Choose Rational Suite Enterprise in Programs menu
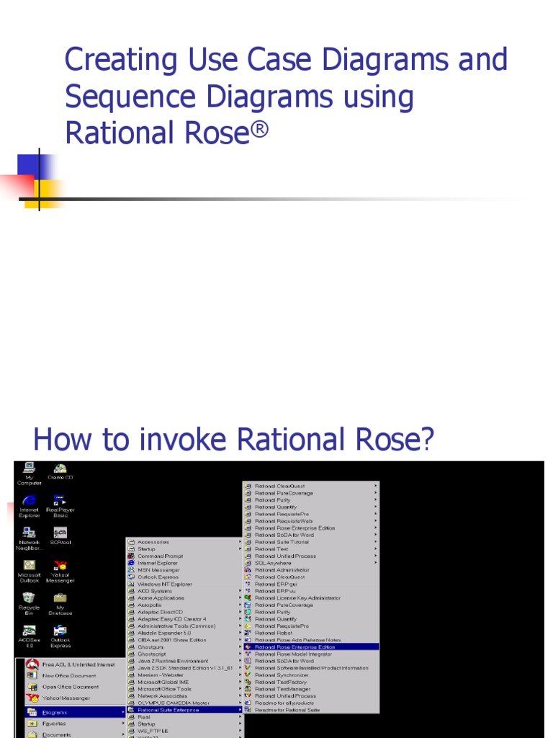The image size is (553, 738). 184,709
